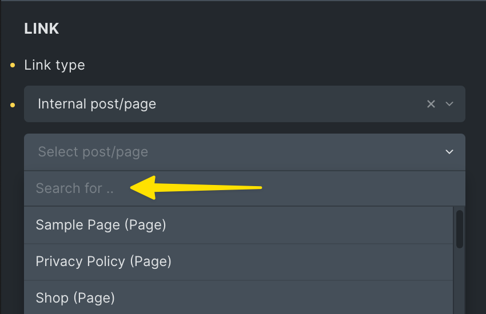Click dark gap between the two dropdowns
Viewport: 486px width, 314px height.
[245, 128]
